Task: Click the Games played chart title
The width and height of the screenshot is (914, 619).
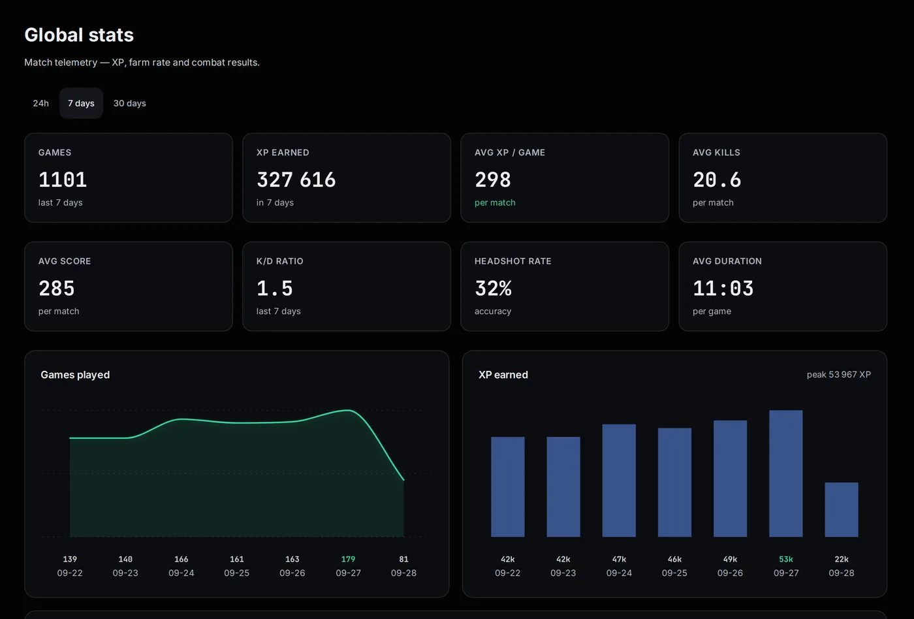Action: pos(75,375)
